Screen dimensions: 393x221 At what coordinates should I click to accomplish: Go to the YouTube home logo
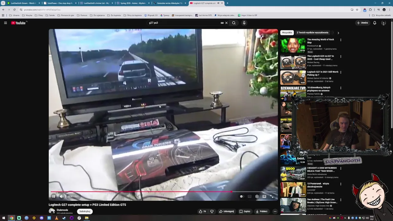pyautogui.click(x=19, y=23)
